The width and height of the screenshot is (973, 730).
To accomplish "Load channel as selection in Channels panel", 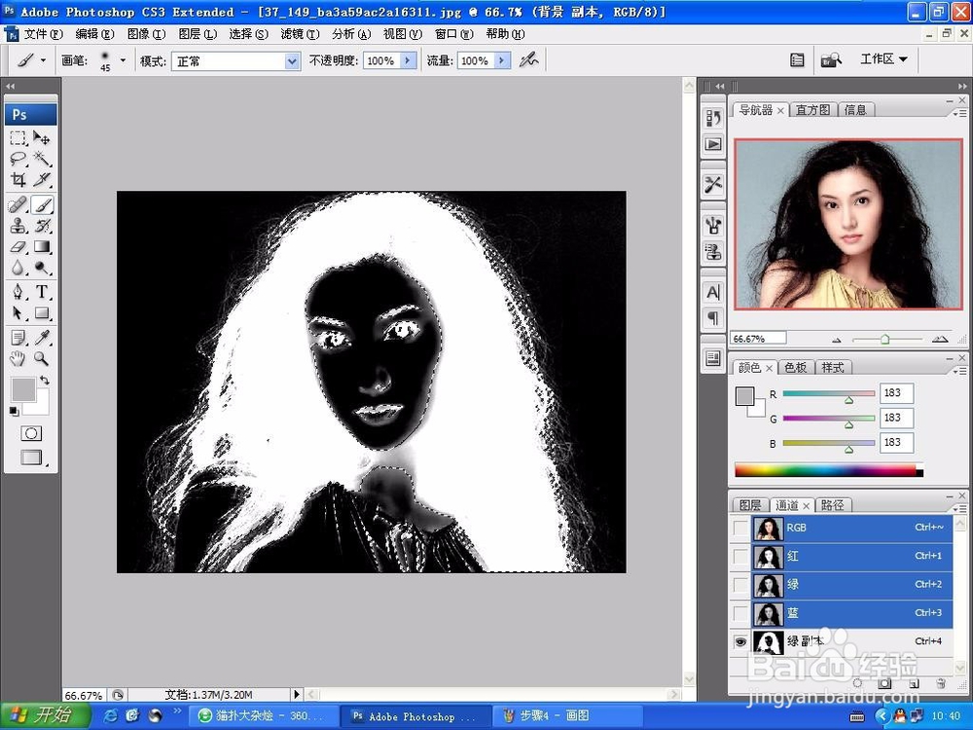I will pyautogui.click(x=856, y=682).
